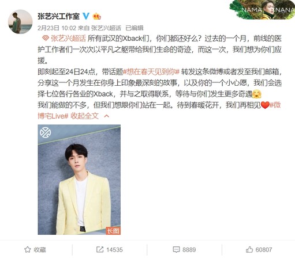Open the 张艺兴工作室 account name
This screenshot has width=295, height=259.
click(58, 16)
